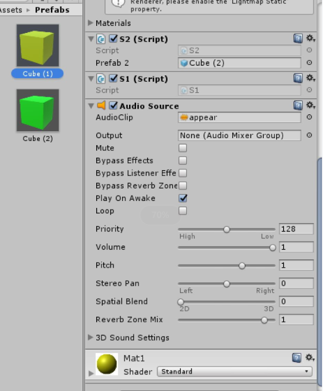Click the Cube (1) prefab name label
The height and width of the screenshot is (391, 323).
coord(37,74)
